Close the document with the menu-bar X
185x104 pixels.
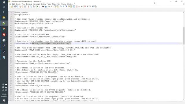coord(184,4)
